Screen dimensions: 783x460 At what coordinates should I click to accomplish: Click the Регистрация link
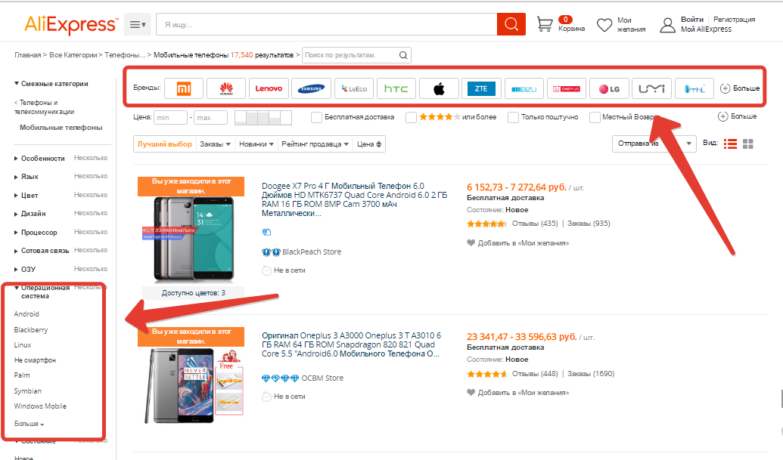tap(734, 20)
